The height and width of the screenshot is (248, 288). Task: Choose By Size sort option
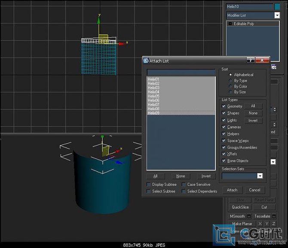230,92
